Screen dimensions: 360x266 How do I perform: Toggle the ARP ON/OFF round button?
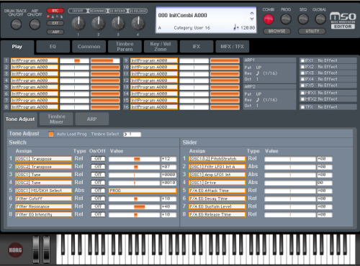[x=35, y=24]
